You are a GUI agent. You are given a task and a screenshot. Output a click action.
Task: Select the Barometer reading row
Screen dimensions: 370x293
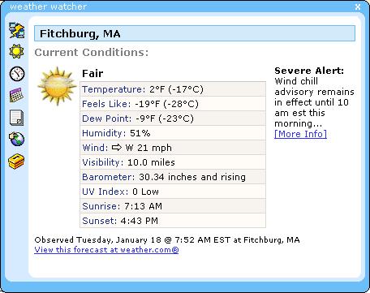[x=173, y=177]
